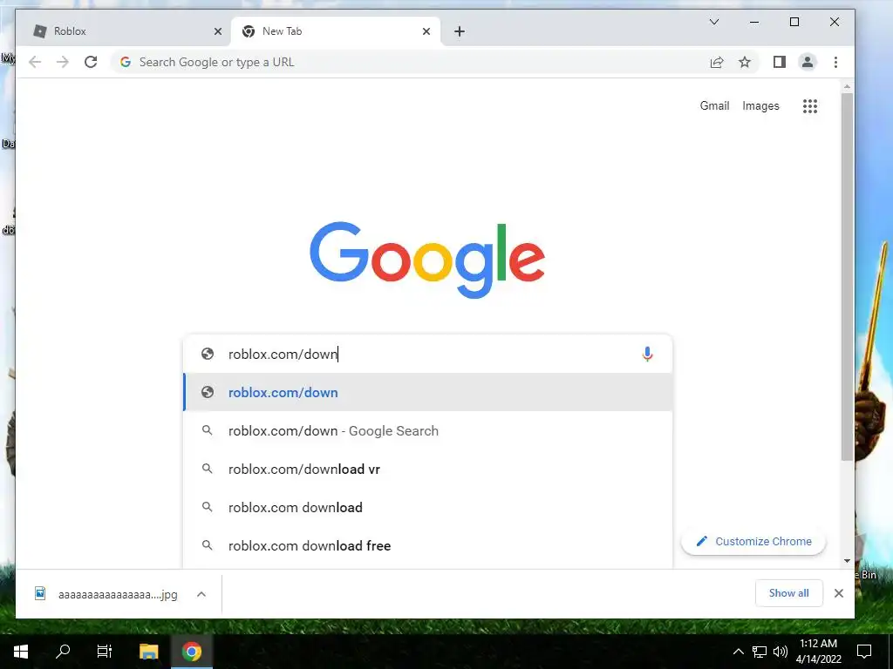Viewport: 893px width, 669px height.
Task: Open the Google apps grid
Action: click(x=810, y=105)
